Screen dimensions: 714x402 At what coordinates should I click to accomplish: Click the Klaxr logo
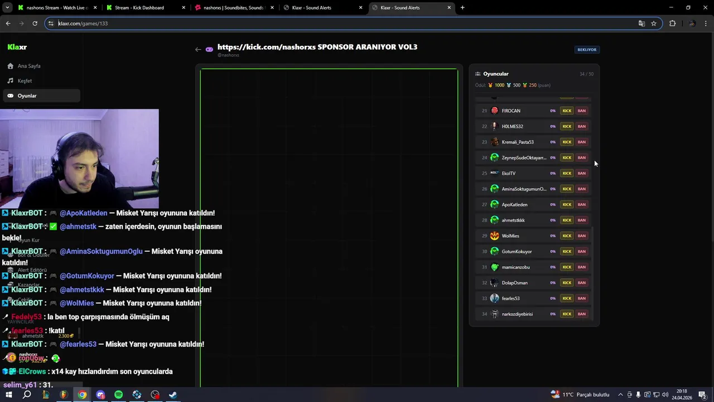(17, 47)
